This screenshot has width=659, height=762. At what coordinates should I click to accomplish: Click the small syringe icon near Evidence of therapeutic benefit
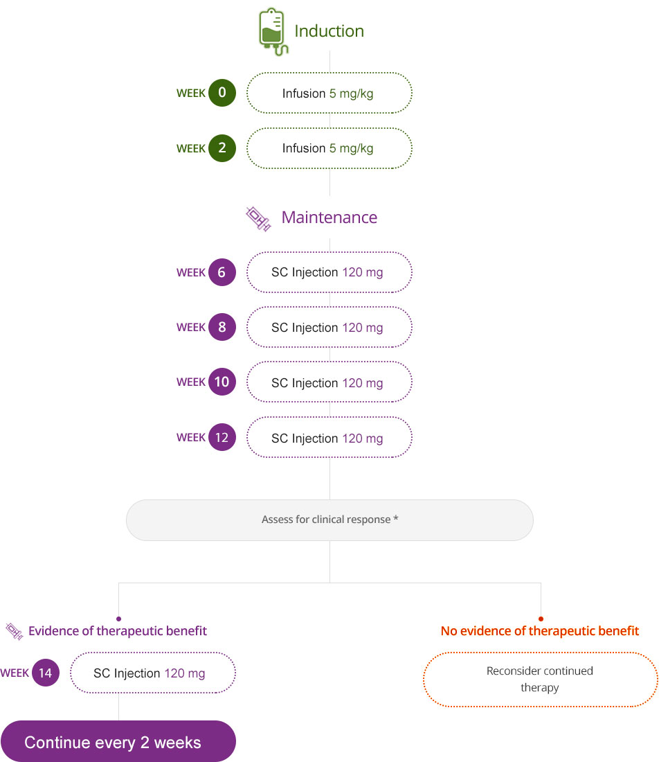[x=14, y=631]
